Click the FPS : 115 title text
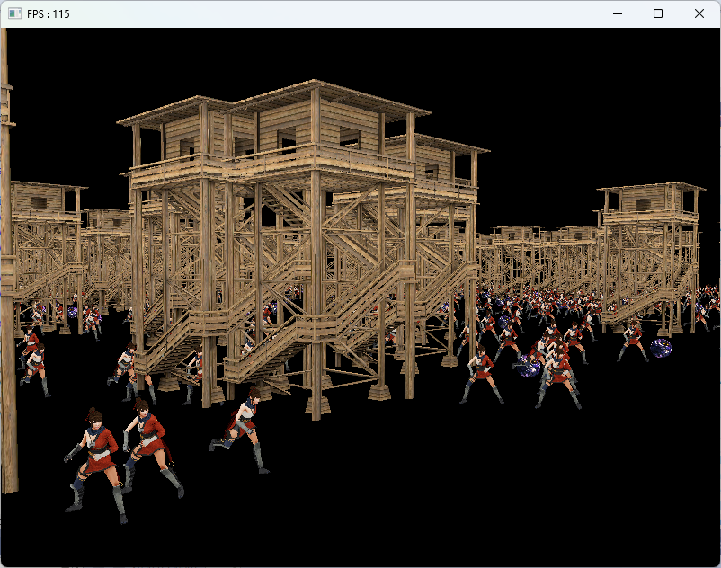The height and width of the screenshot is (568, 721). click(x=49, y=14)
